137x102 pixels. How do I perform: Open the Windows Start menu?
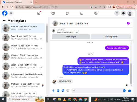[3, 99]
